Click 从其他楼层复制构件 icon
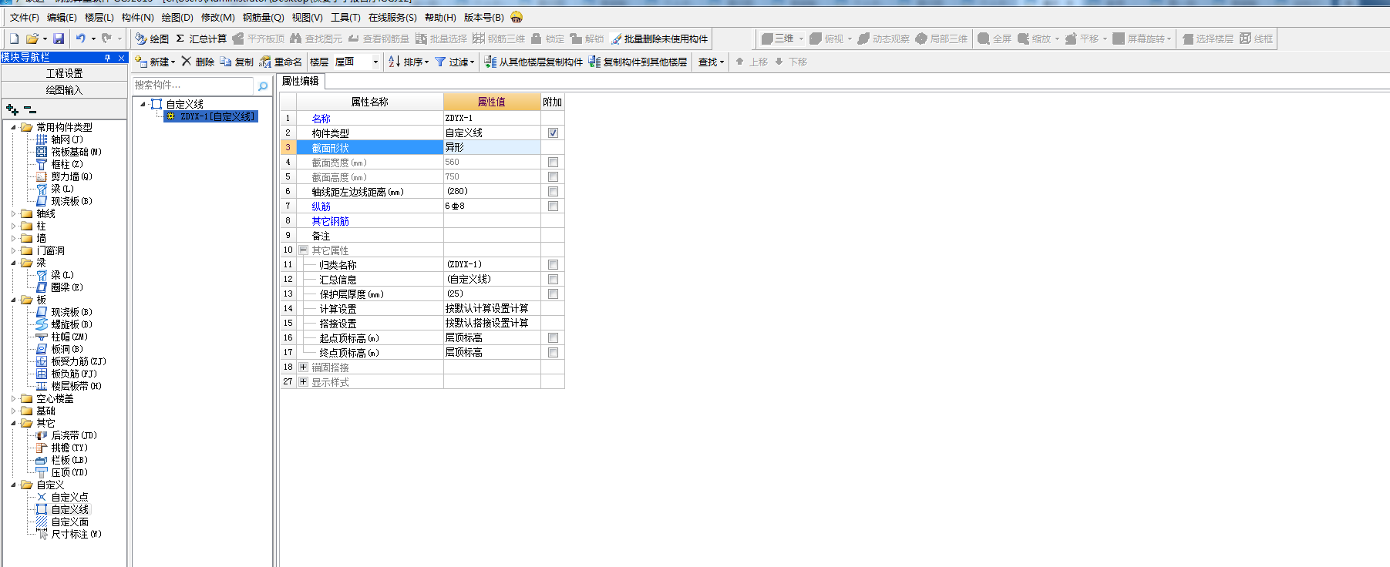The image size is (1390, 567). click(x=490, y=62)
